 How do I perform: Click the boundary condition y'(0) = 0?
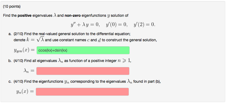117,25
